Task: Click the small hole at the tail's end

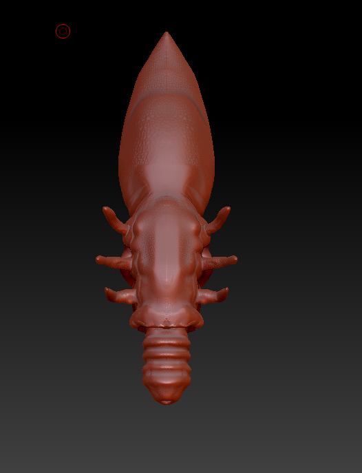Action: click(167, 402)
